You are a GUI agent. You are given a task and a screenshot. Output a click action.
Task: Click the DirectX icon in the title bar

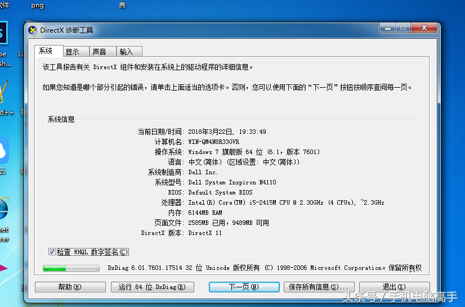pos(33,30)
